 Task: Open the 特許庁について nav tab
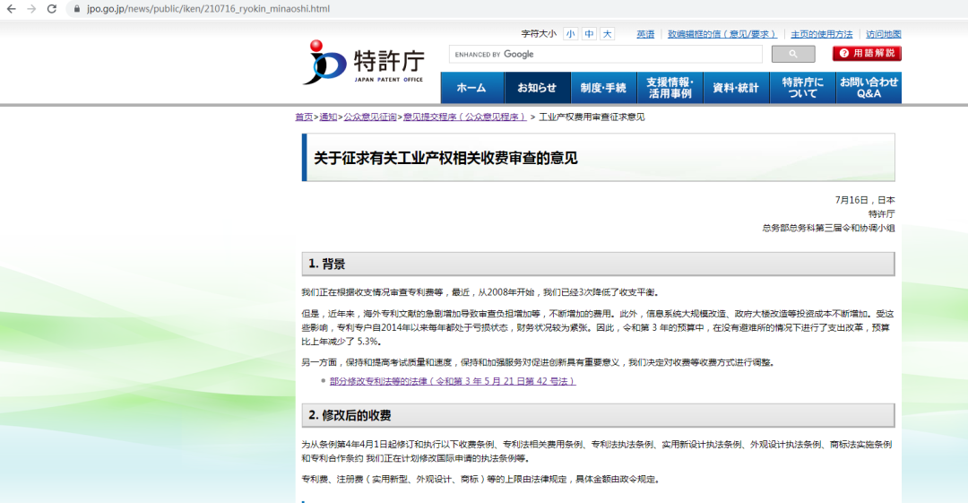802,88
